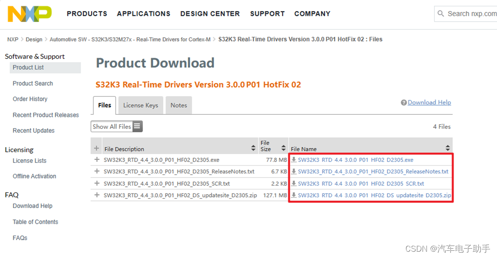Click Design breadcrumb link
The width and height of the screenshot is (497, 257).
[x=34, y=39]
